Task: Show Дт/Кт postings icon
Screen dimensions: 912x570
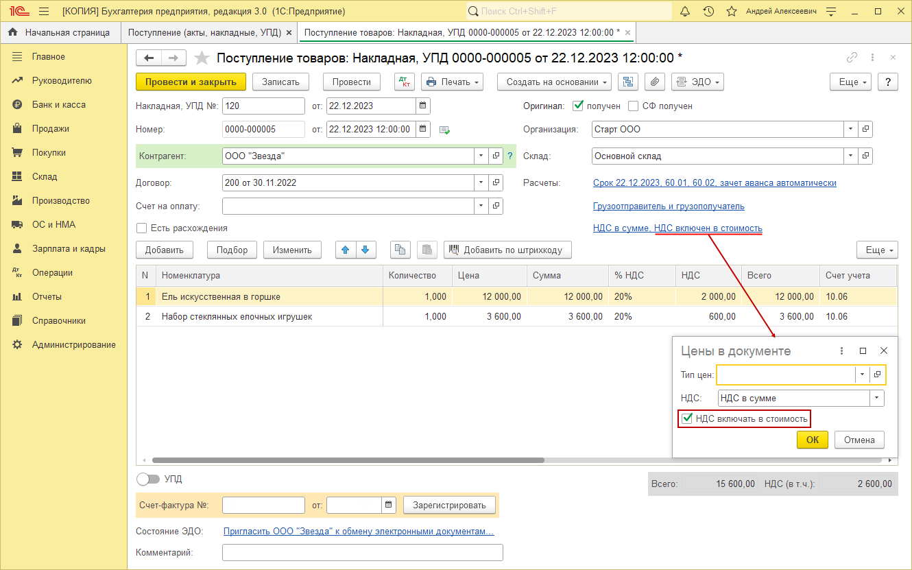Action: pos(405,82)
